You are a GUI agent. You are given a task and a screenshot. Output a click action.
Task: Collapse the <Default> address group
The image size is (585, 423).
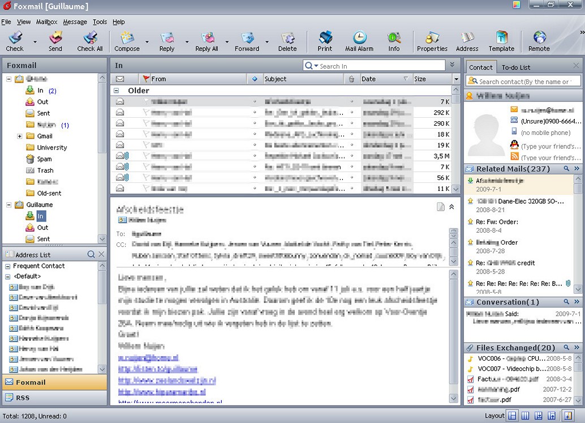[7, 277]
